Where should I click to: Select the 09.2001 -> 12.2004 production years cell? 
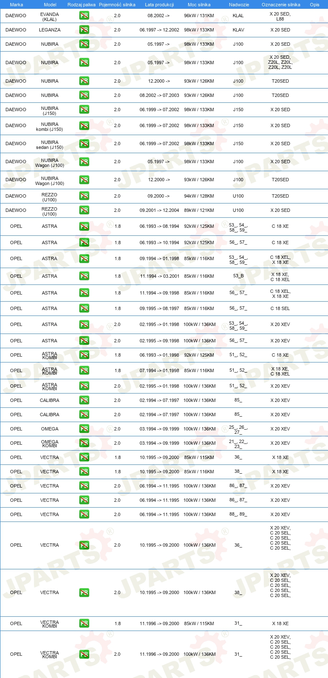click(x=159, y=210)
